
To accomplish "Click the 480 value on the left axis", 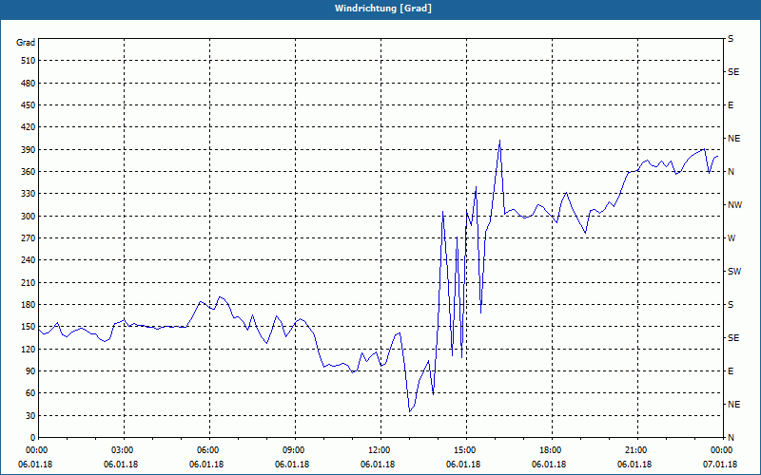I will tap(29, 83).
